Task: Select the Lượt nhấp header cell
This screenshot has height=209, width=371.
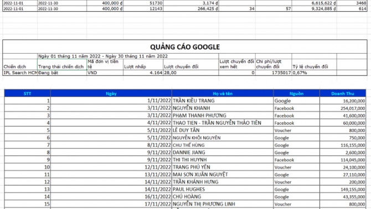Action: point(143,64)
